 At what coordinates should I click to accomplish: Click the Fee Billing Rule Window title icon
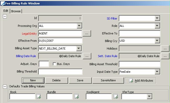3,3
